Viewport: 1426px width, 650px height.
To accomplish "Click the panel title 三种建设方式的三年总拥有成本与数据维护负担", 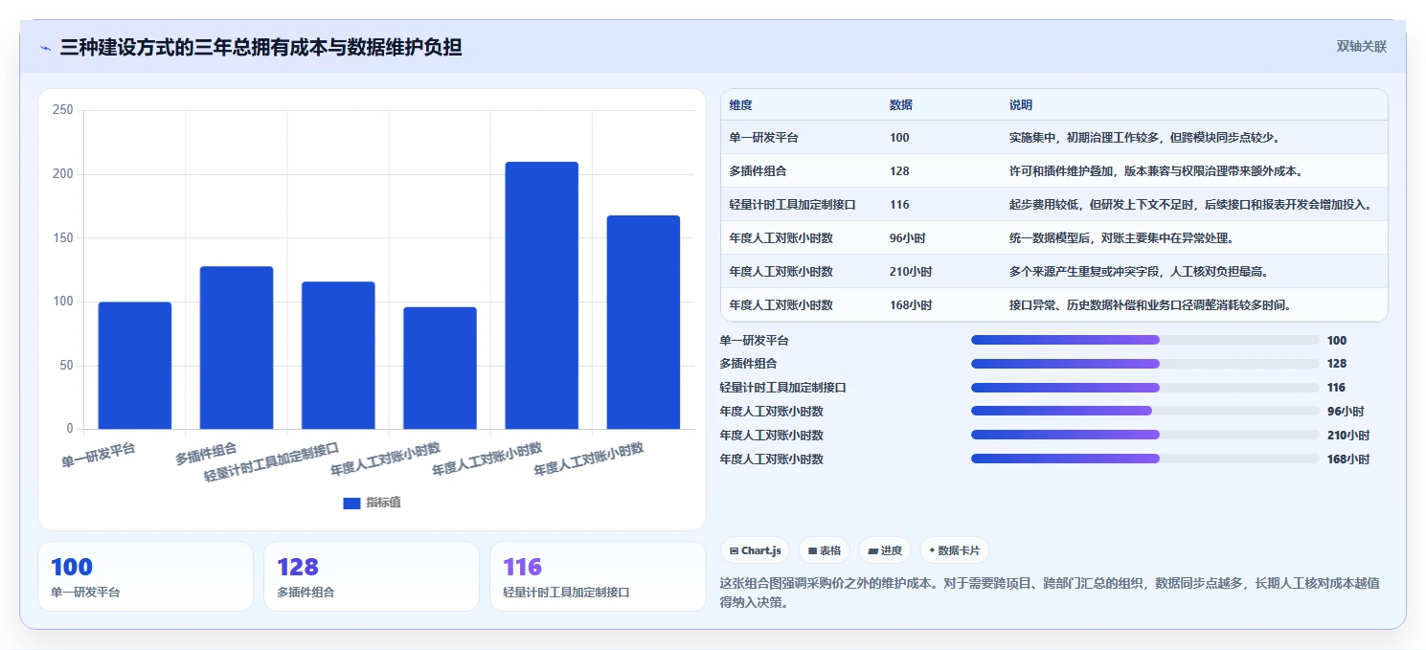I will [261, 47].
